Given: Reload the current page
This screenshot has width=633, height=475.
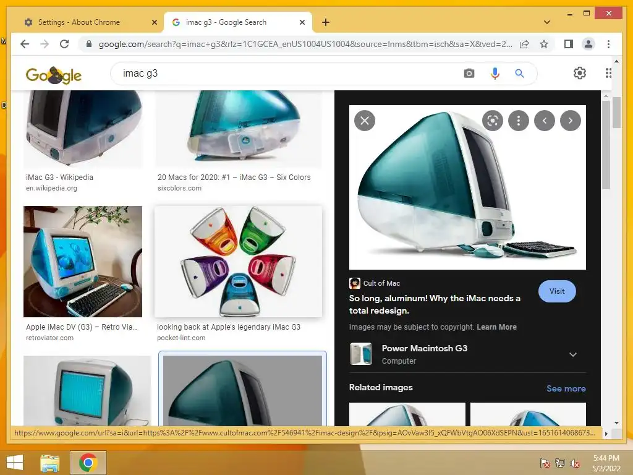Looking at the screenshot, I should [x=64, y=44].
